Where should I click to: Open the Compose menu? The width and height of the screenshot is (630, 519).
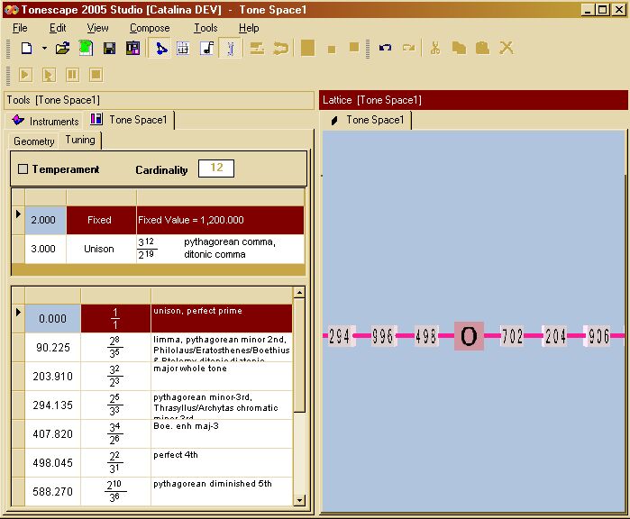tap(150, 28)
